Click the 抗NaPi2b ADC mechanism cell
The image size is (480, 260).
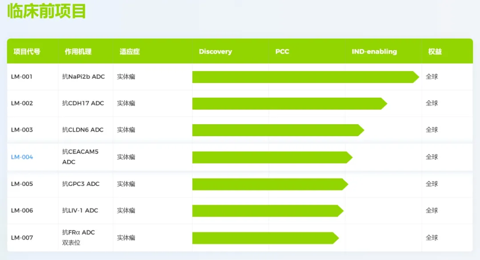tap(84, 77)
